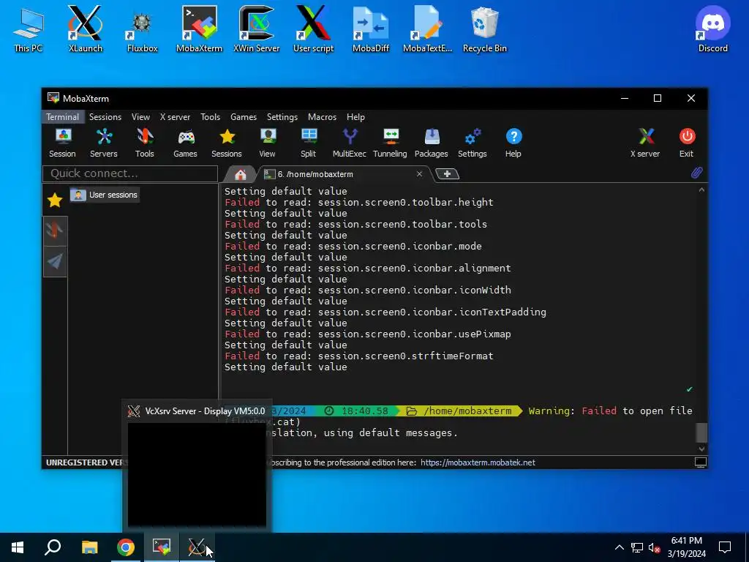749x562 pixels.
Task: Open the Help menu in menu bar
Action: (x=355, y=116)
